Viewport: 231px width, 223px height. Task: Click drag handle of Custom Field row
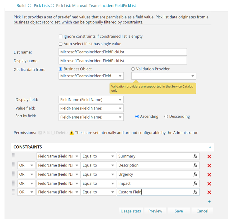click(x=14, y=192)
